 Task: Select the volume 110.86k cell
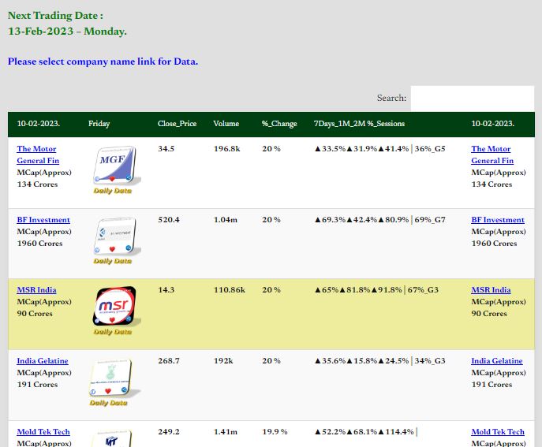[230, 290]
